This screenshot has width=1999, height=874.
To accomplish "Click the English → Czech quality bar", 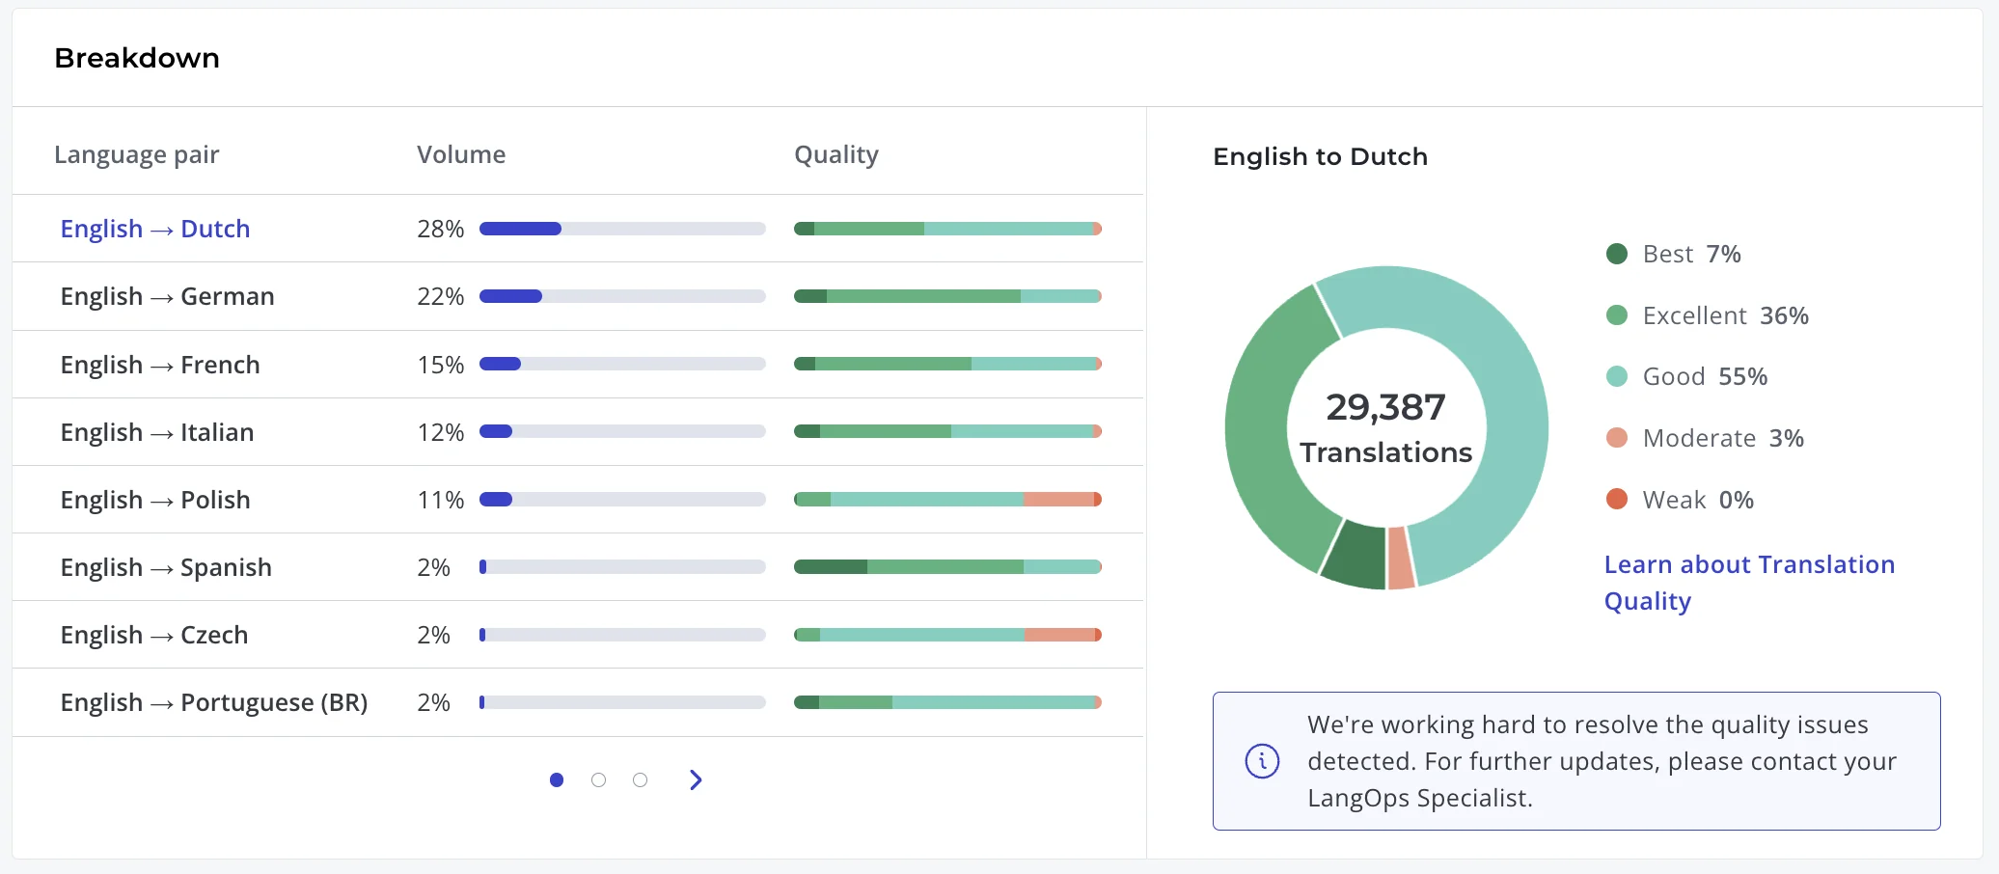I will tap(947, 635).
